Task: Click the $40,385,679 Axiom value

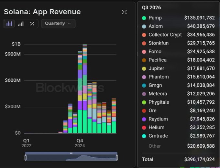Action: coord(201,26)
